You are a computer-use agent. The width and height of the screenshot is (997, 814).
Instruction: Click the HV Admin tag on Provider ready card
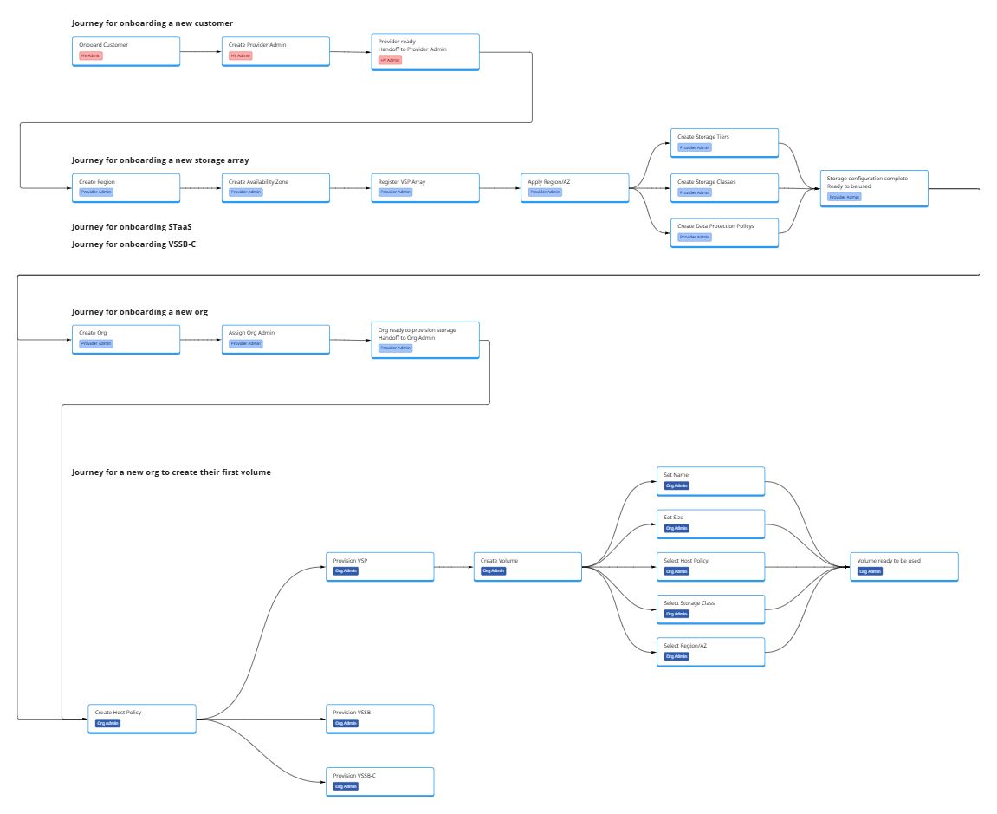click(x=390, y=61)
